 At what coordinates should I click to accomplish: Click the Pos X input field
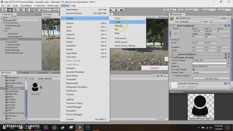click(x=198, y=31)
